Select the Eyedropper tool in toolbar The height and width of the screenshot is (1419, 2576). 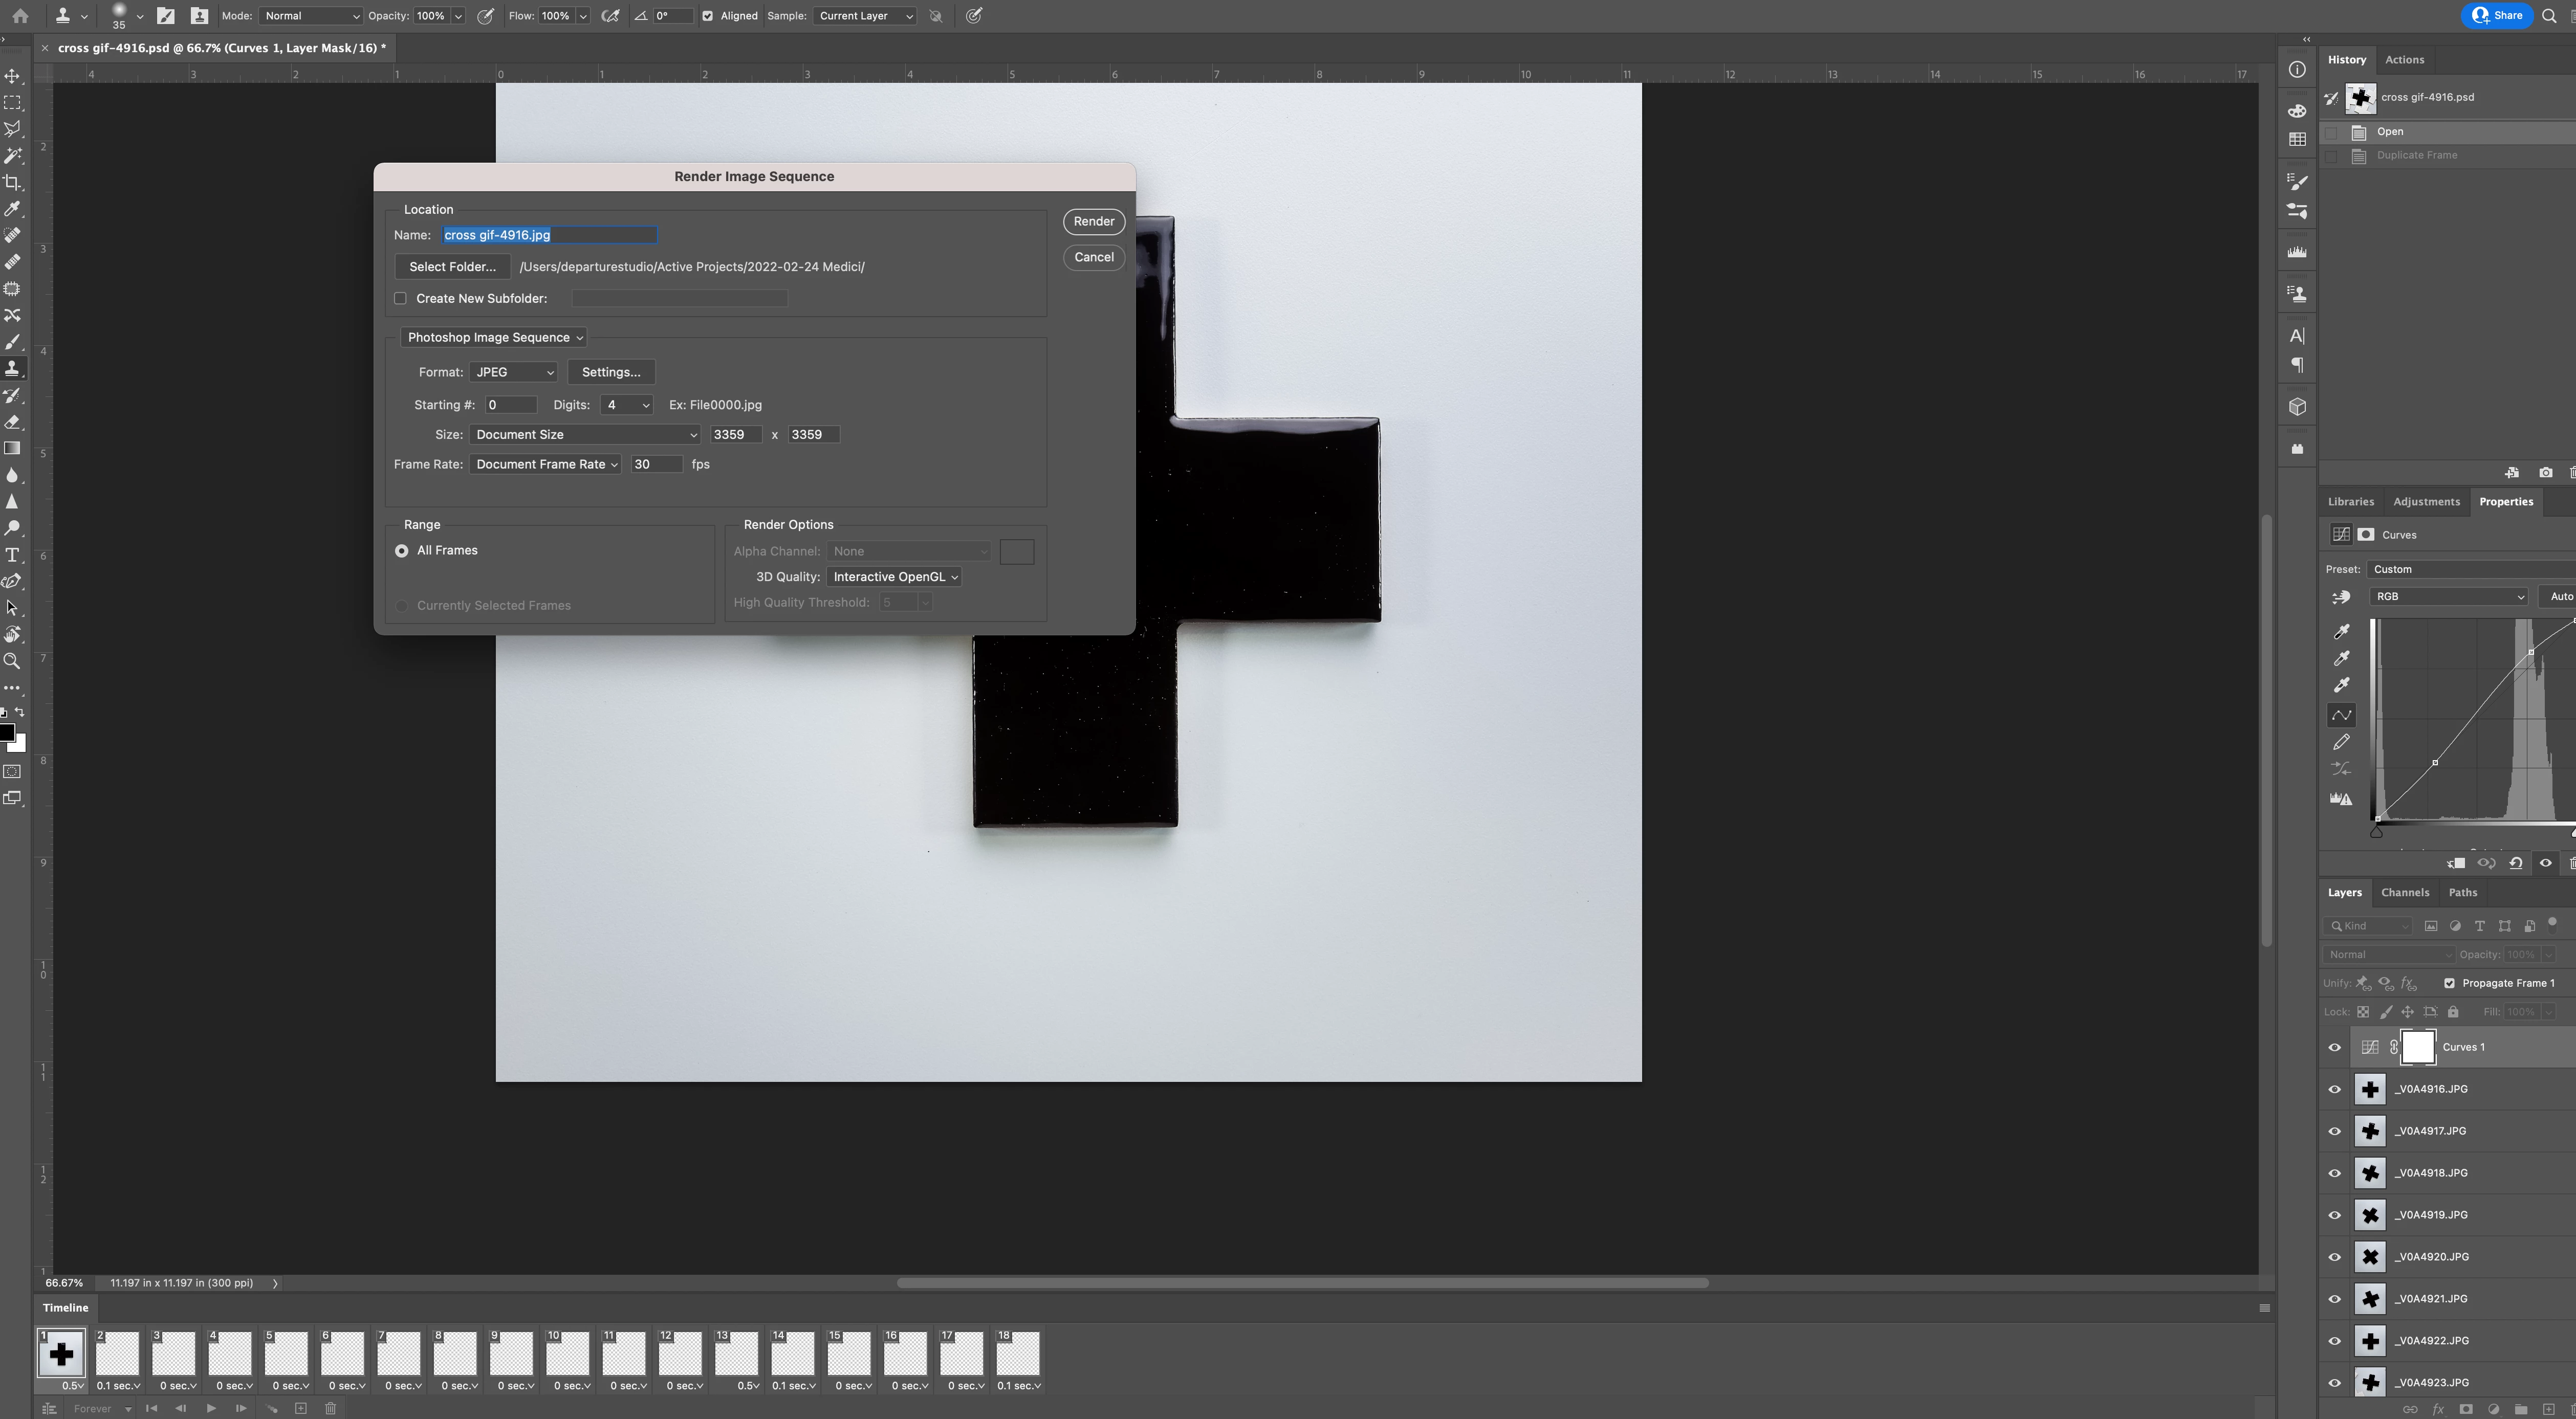pos(13,209)
